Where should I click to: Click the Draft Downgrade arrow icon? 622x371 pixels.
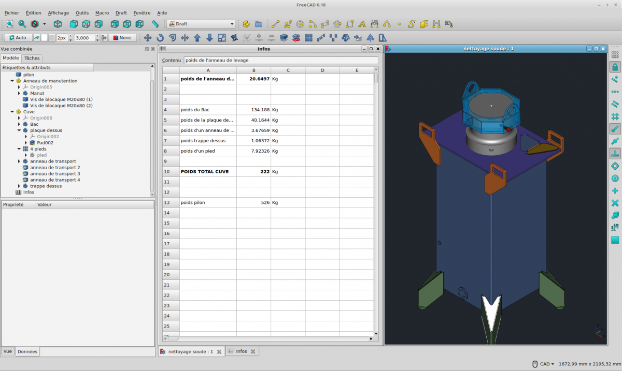[x=210, y=38]
